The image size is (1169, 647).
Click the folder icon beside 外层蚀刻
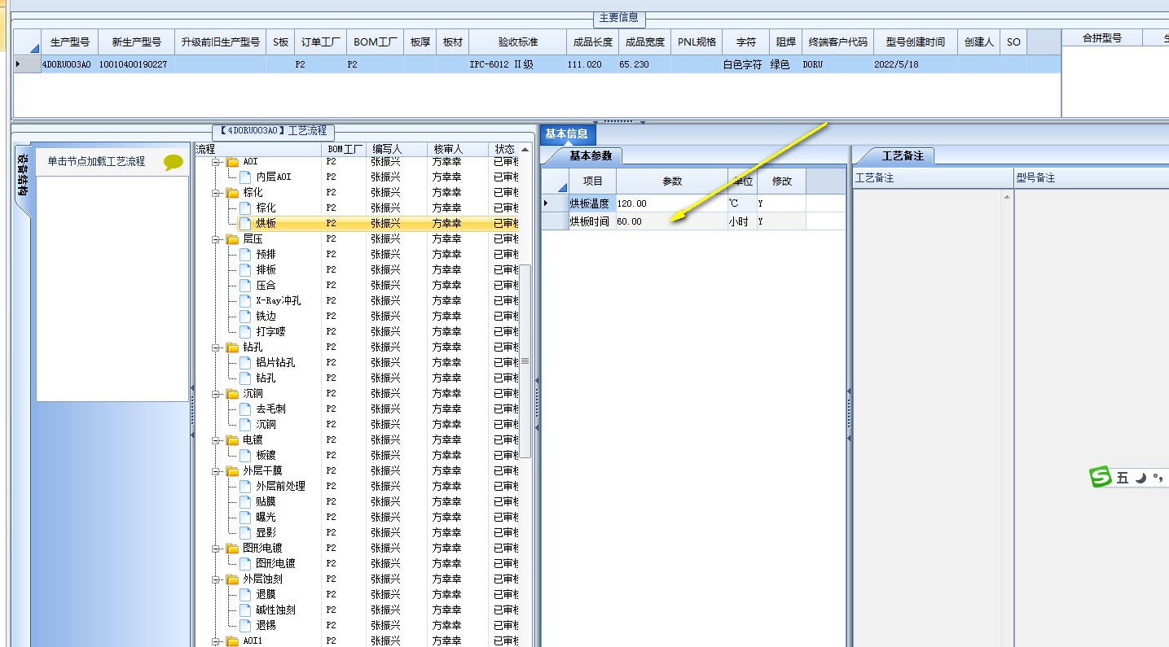[232, 579]
